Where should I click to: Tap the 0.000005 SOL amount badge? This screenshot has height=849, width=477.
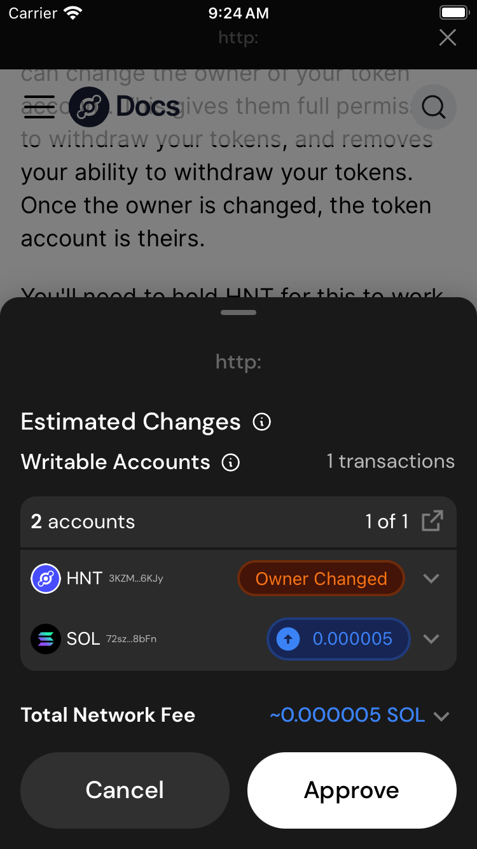[338, 638]
